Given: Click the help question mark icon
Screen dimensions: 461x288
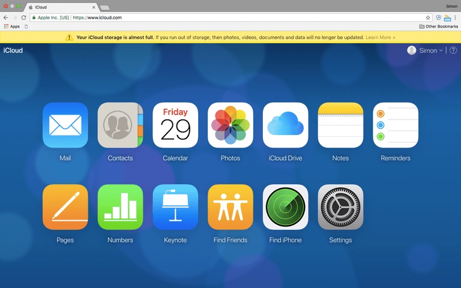Looking at the screenshot, I should (x=453, y=50).
